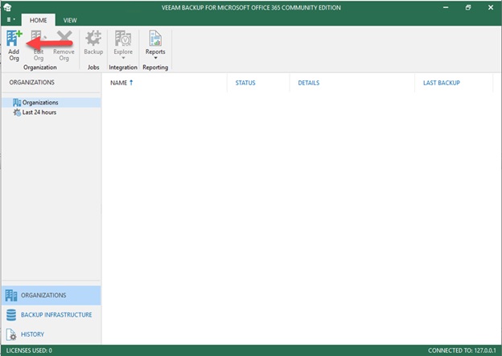Switch to the VIEW ribbon tab
502x356 pixels.
coord(70,20)
